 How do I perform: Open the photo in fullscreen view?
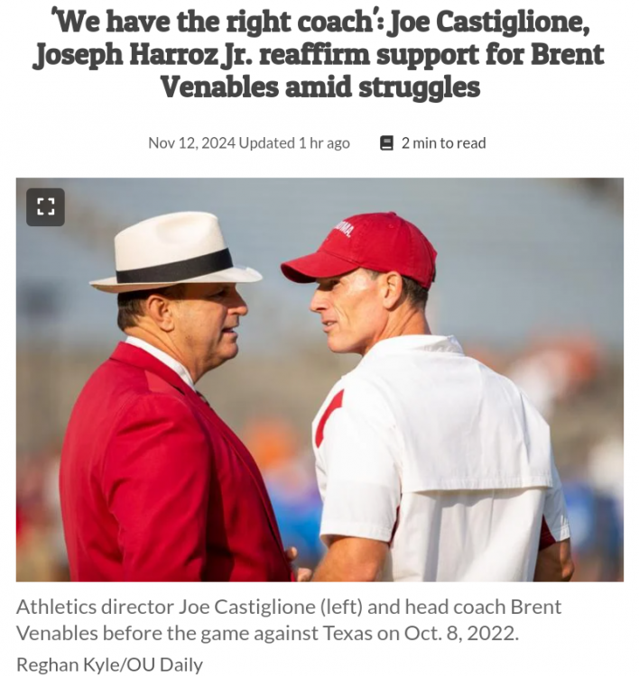45,207
